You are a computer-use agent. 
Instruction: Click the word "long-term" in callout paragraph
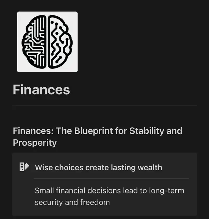click(x=167, y=191)
